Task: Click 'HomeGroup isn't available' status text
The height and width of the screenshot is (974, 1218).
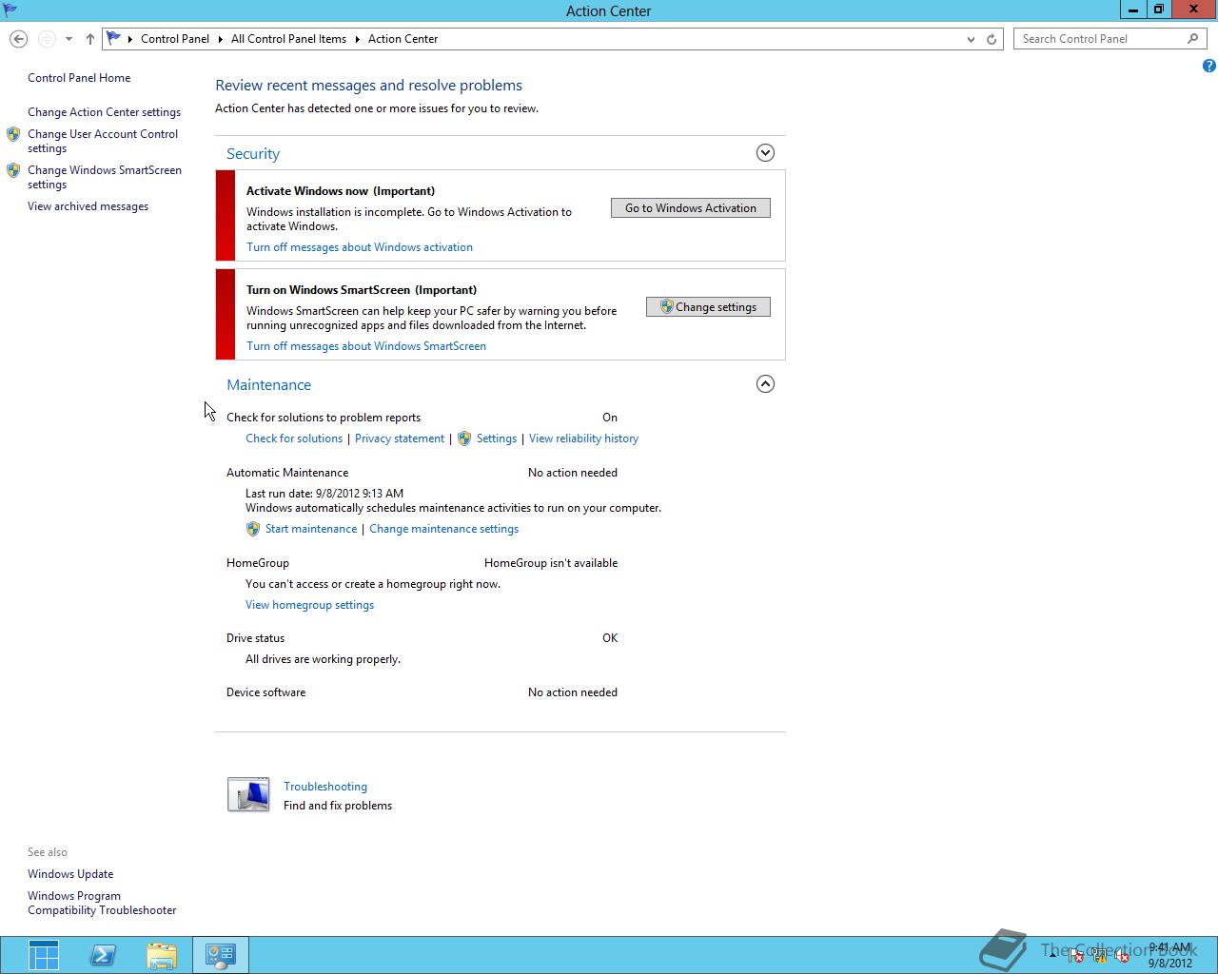Action: pyautogui.click(x=551, y=563)
